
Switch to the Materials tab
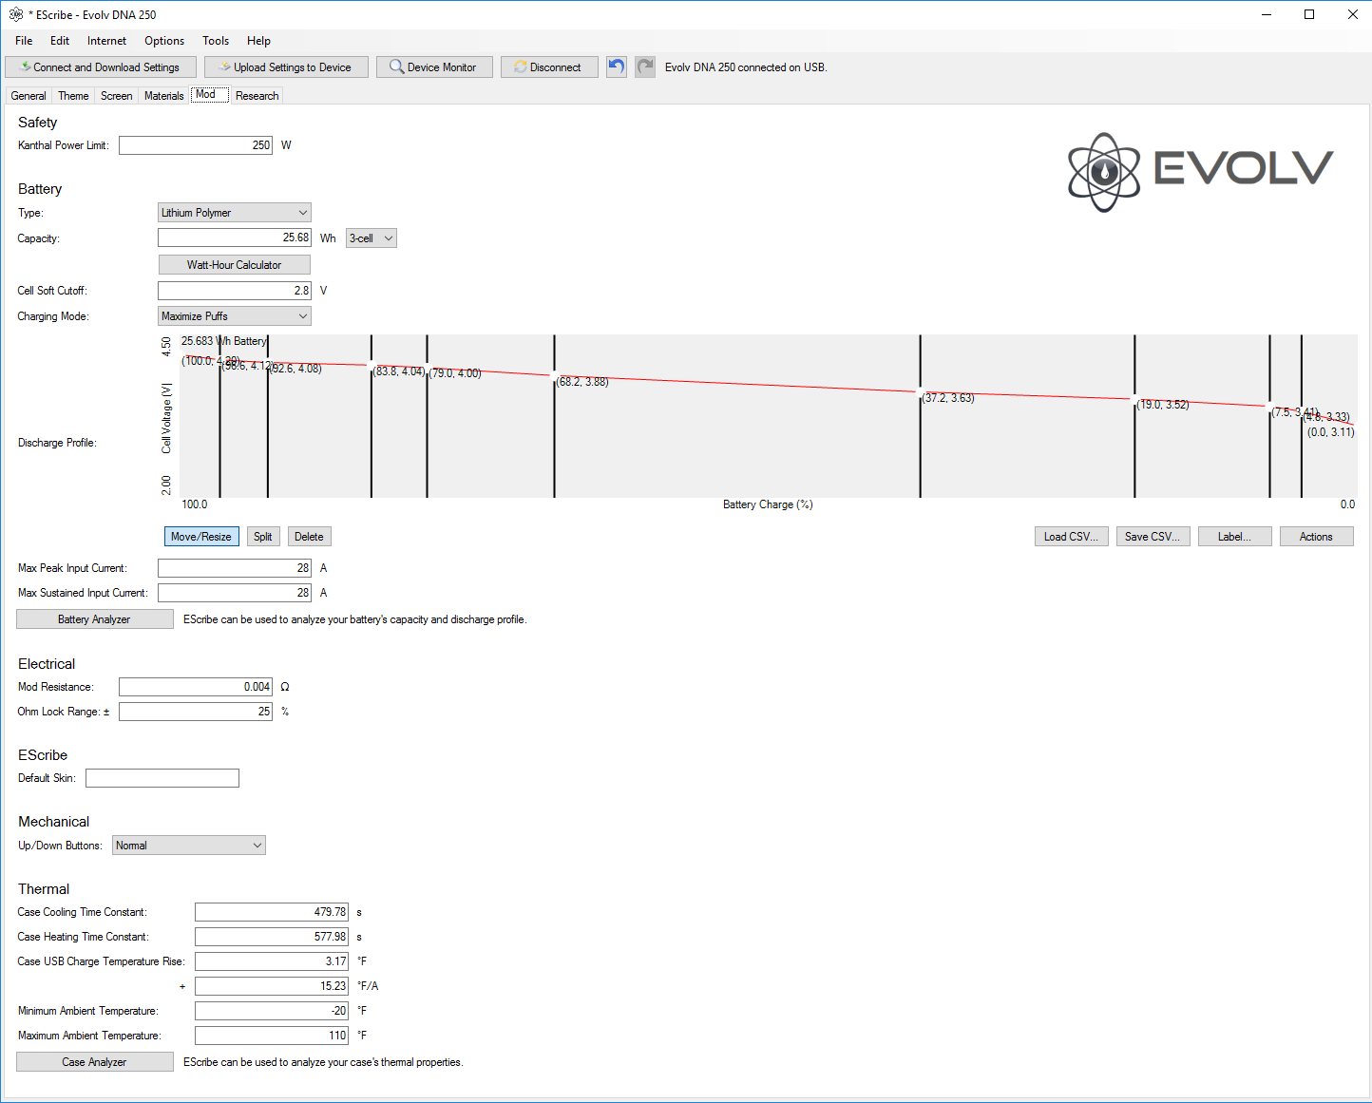(163, 96)
